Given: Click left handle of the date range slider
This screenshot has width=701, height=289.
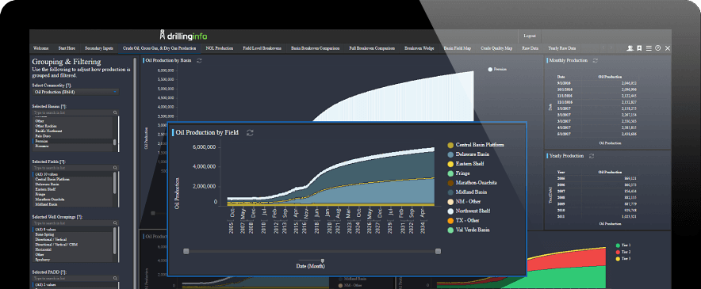Looking at the screenshot, I should (186, 252).
